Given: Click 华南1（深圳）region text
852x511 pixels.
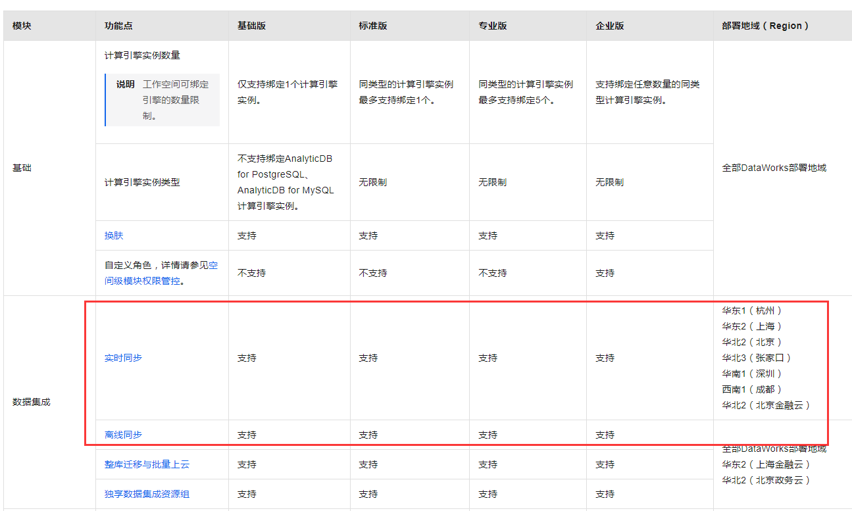Looking at the screenshot, I should (x=752, y=374).
